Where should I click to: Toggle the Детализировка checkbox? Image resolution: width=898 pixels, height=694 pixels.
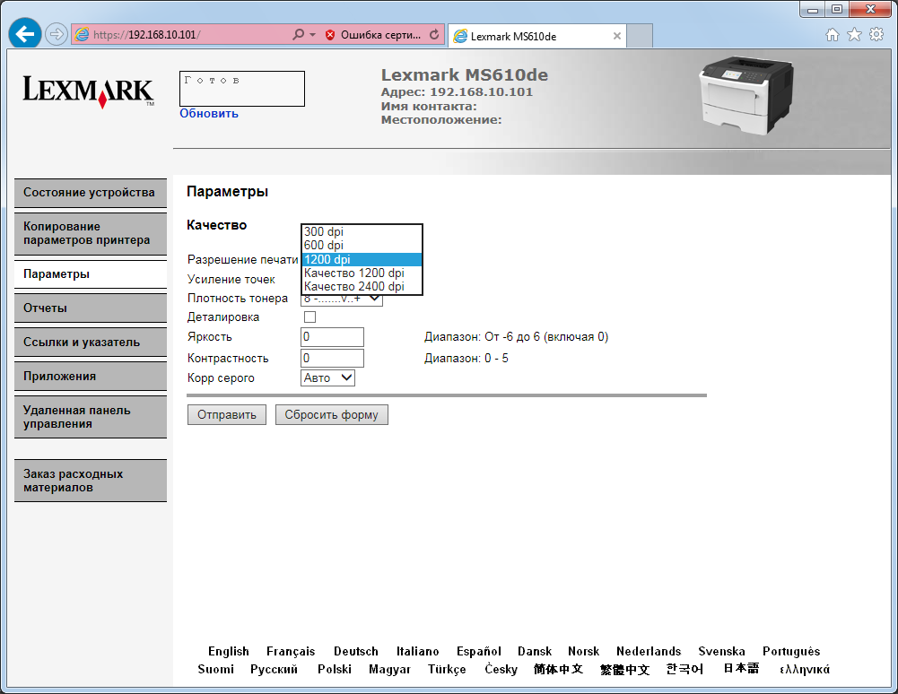point(310,317)
